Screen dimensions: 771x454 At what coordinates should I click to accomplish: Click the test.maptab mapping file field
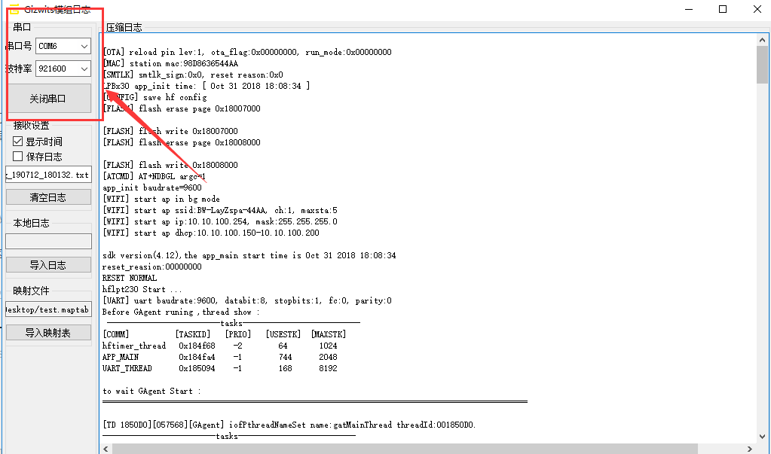[48, 309]
